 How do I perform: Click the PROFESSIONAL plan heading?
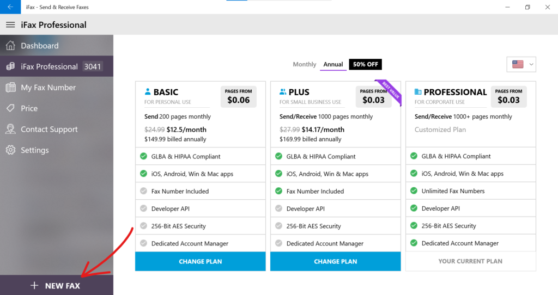455,92
